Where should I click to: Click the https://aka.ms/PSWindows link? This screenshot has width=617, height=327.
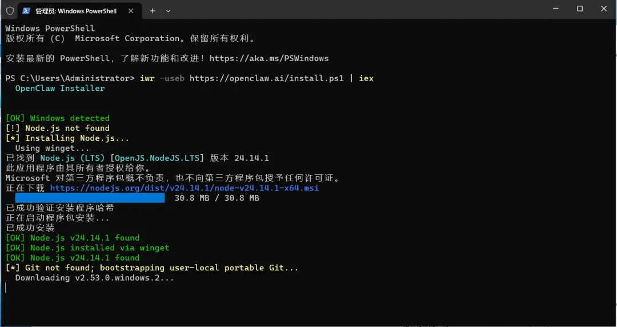[269, 58]
